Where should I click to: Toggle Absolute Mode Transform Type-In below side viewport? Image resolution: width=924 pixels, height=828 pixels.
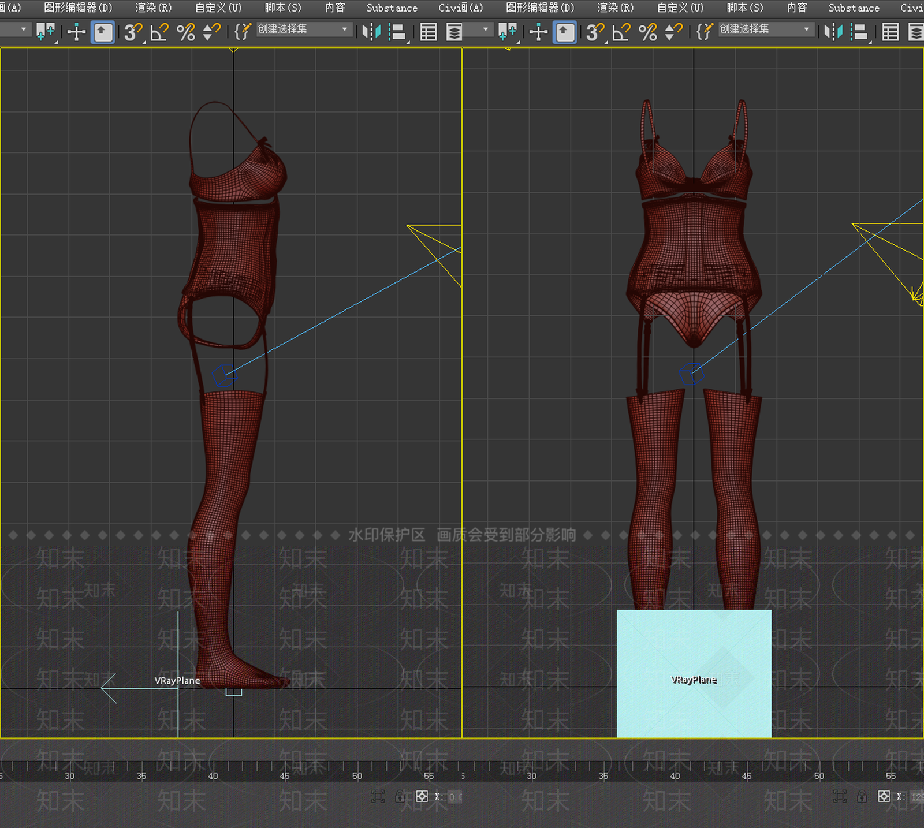pyautogui.click(x=422, y=797)
